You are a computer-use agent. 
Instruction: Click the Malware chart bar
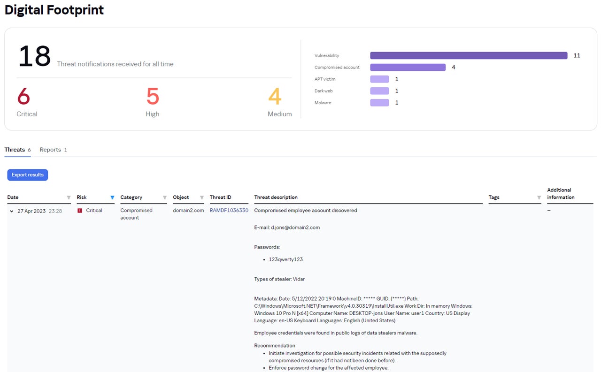379,103
